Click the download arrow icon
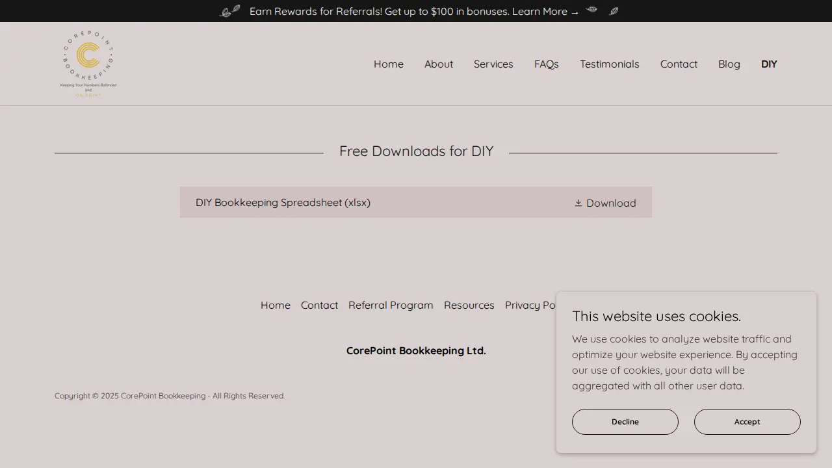832x468 pixels. (578, 203)
